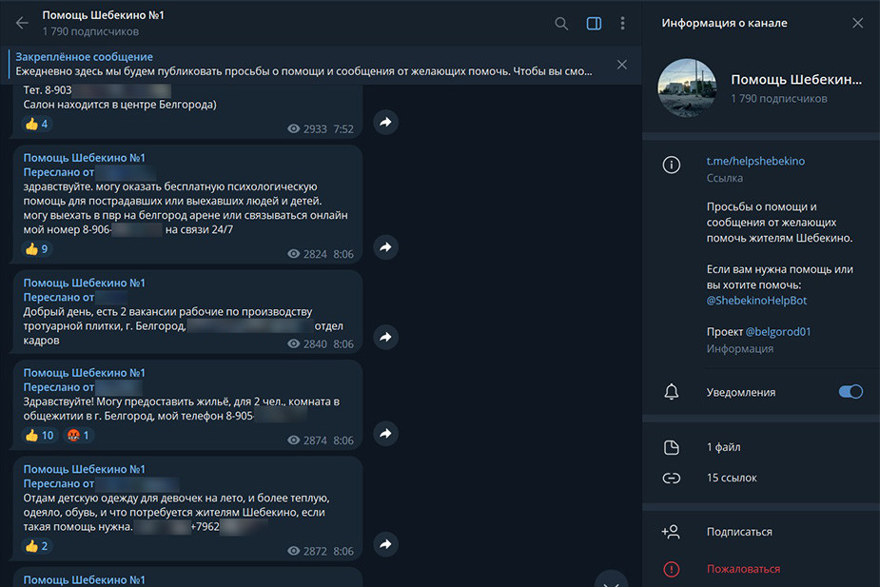The width and height of the screenshot is (880, 587).
Task: Forward the children's clothing message
Action: point(385,544)
